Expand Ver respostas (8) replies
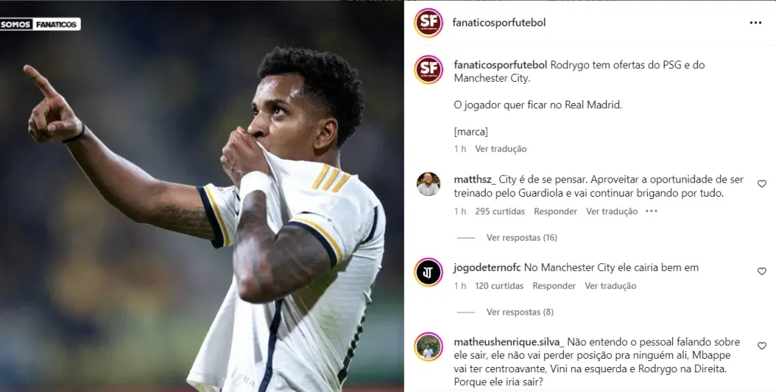Viewport: 776px width, 392px height. coord(520,312)
